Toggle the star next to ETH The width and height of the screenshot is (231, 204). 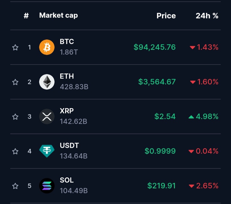pyautogui.click(x=15, y=82)
